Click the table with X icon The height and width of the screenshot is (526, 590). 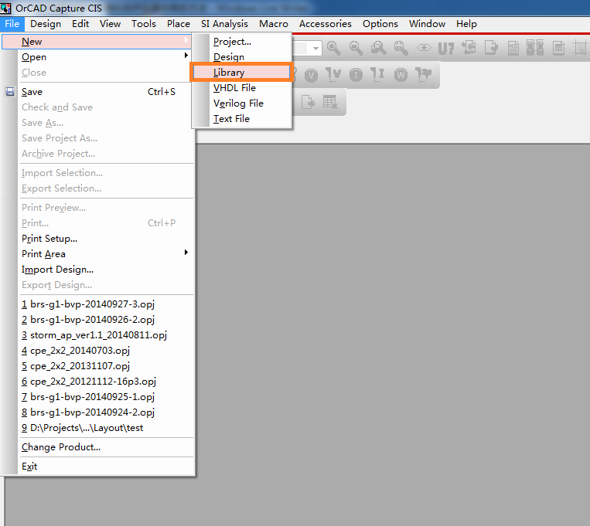point(330,102)
